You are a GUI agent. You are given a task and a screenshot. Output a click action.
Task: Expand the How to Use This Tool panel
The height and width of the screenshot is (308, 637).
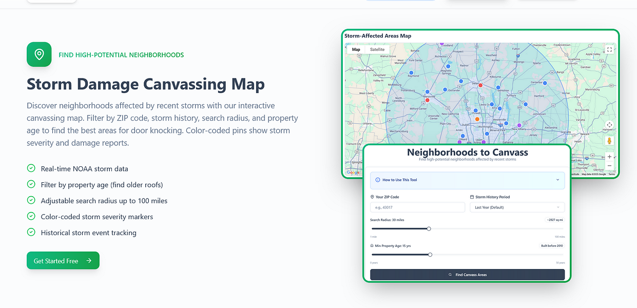tap(467, 180)
